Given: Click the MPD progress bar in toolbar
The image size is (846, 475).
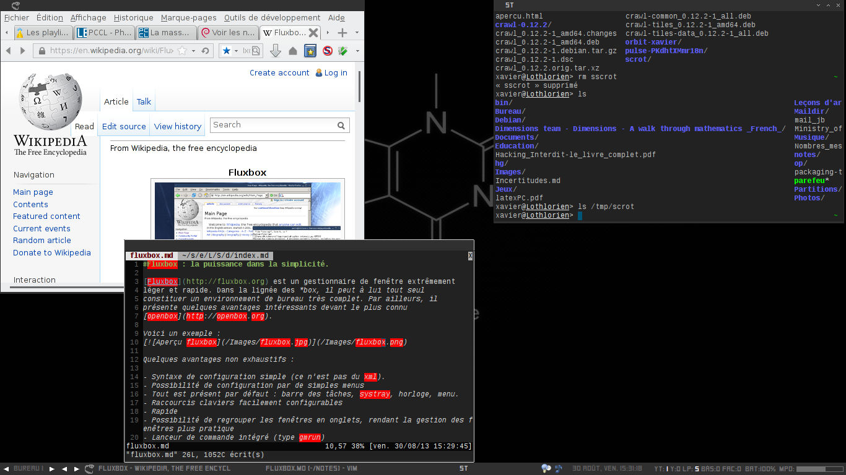Looking at the screenshot, I should [819, 469].
